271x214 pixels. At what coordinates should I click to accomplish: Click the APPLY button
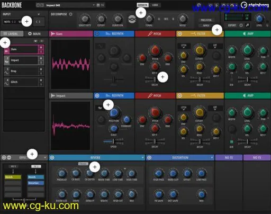click(x=206, y=25)
